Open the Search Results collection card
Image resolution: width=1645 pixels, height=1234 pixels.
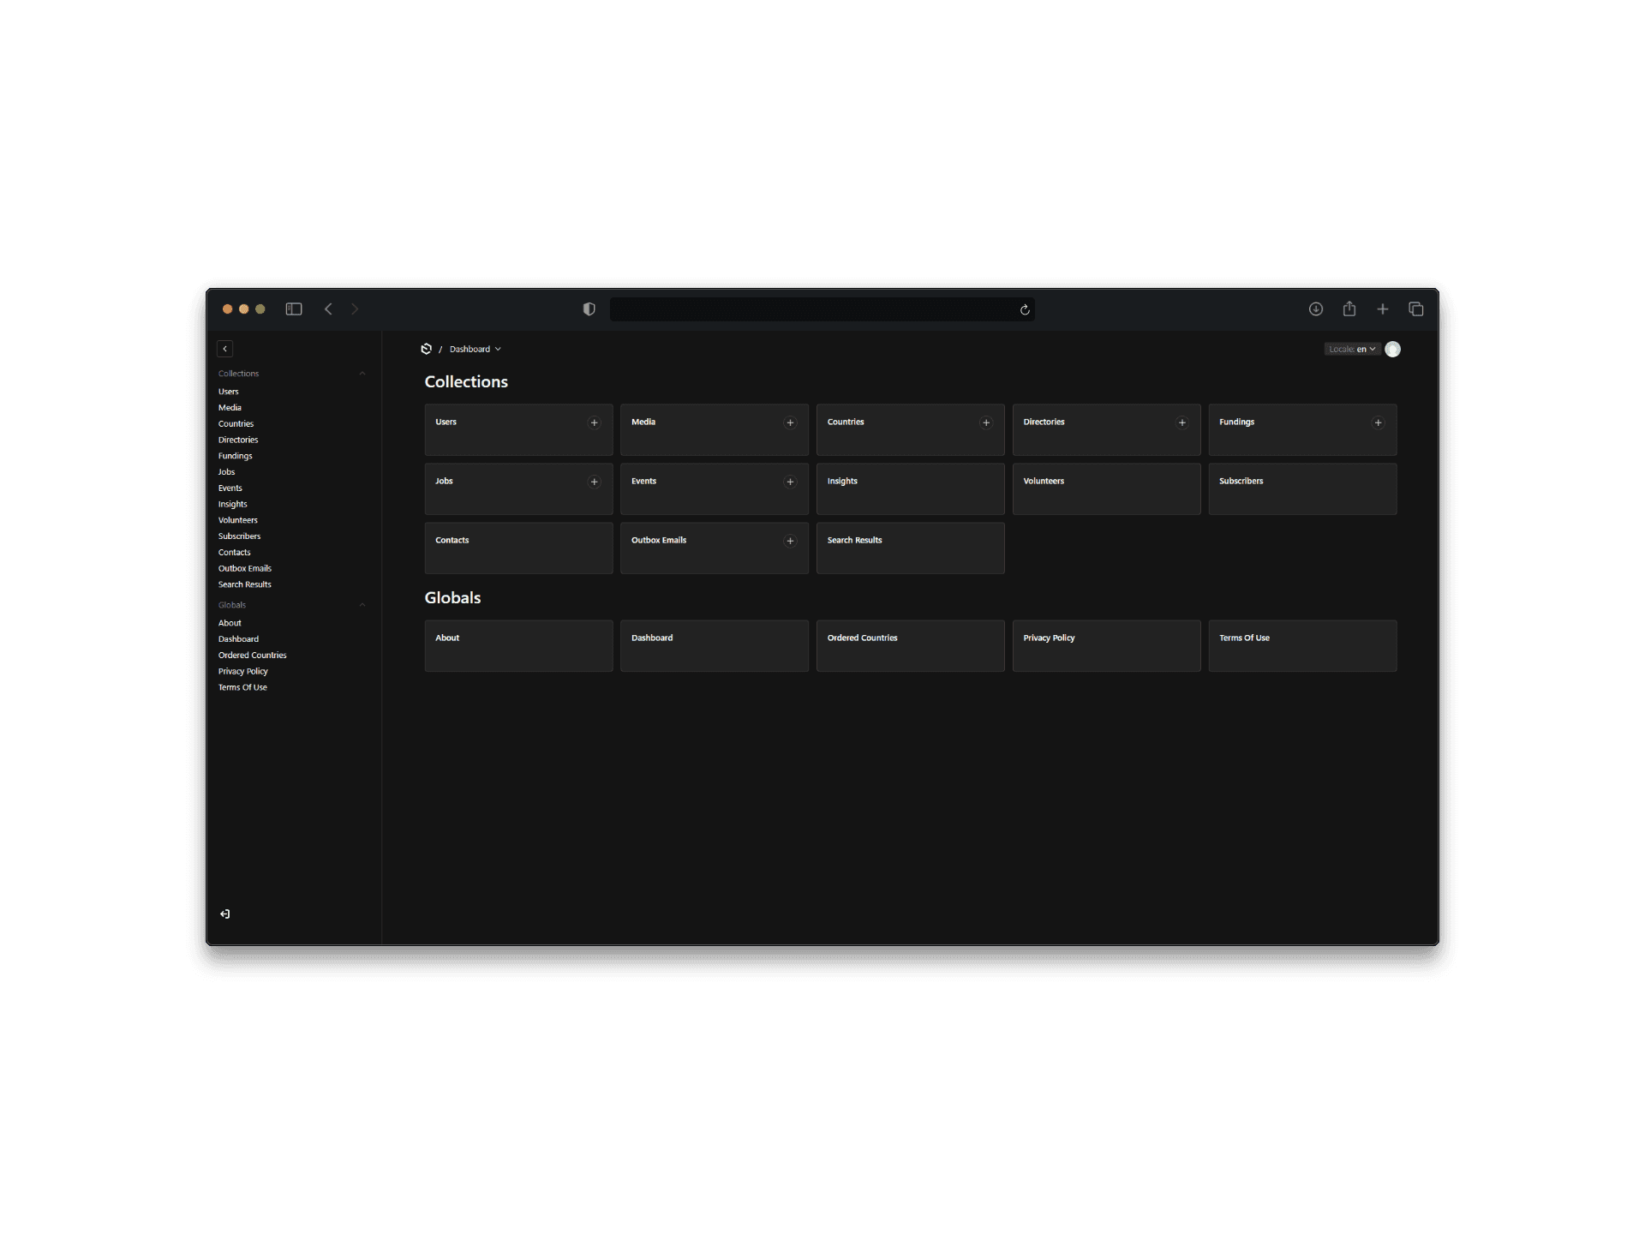click(x=910, y=548)
